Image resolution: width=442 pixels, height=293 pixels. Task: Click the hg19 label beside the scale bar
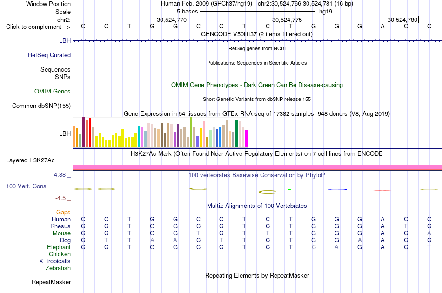326,12
